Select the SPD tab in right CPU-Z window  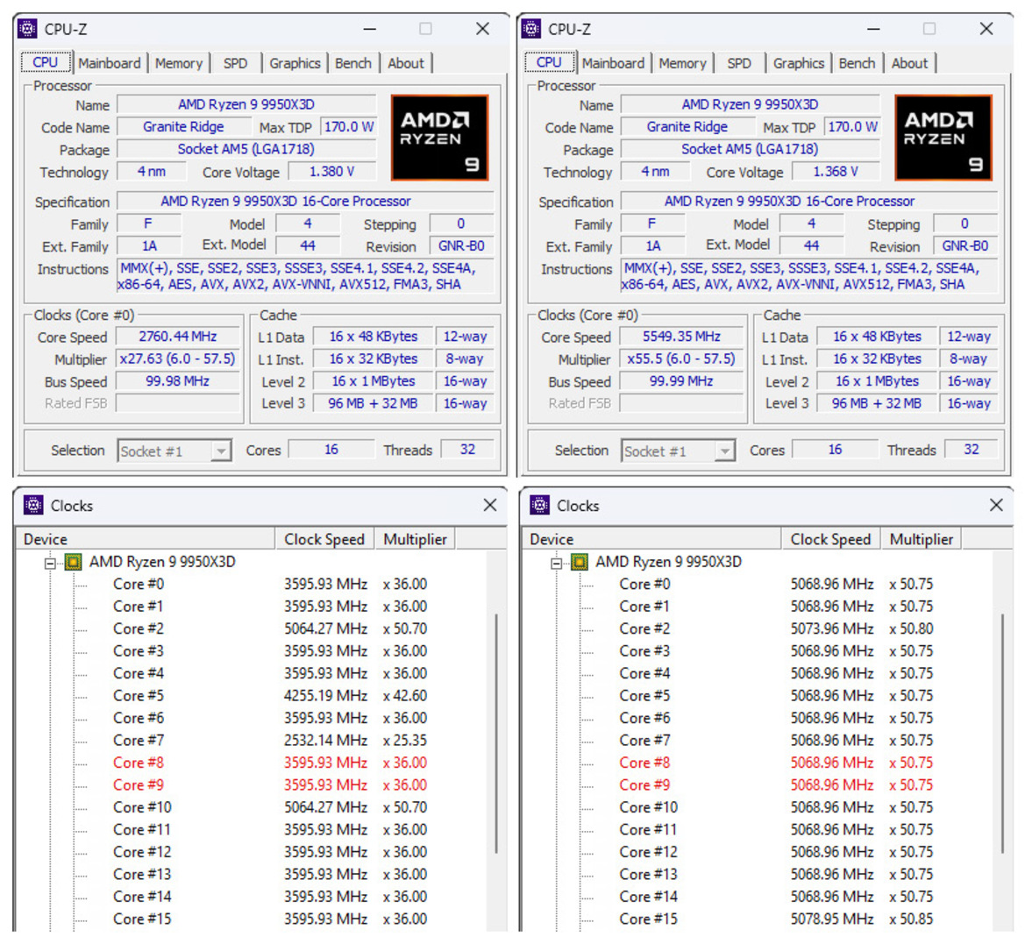pyautogui.click(x=739, y=63)
